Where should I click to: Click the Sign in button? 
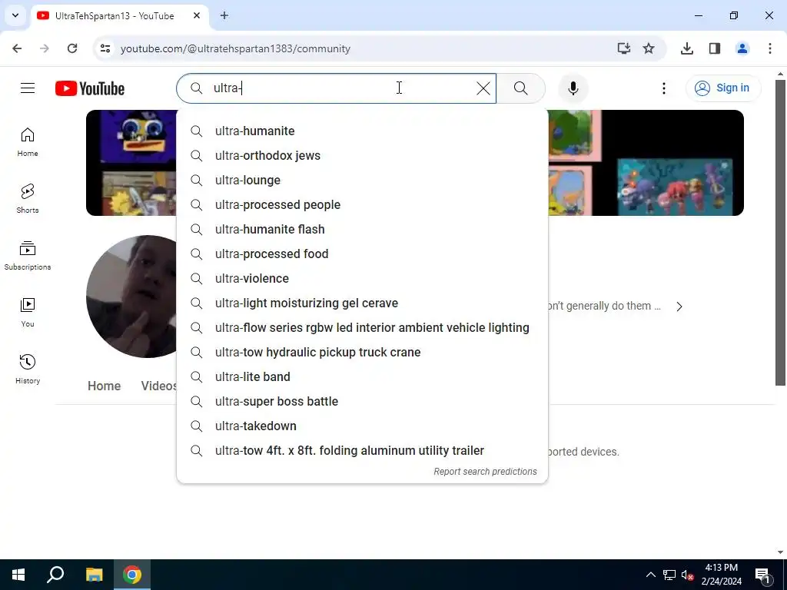click(x=722, y=88)
